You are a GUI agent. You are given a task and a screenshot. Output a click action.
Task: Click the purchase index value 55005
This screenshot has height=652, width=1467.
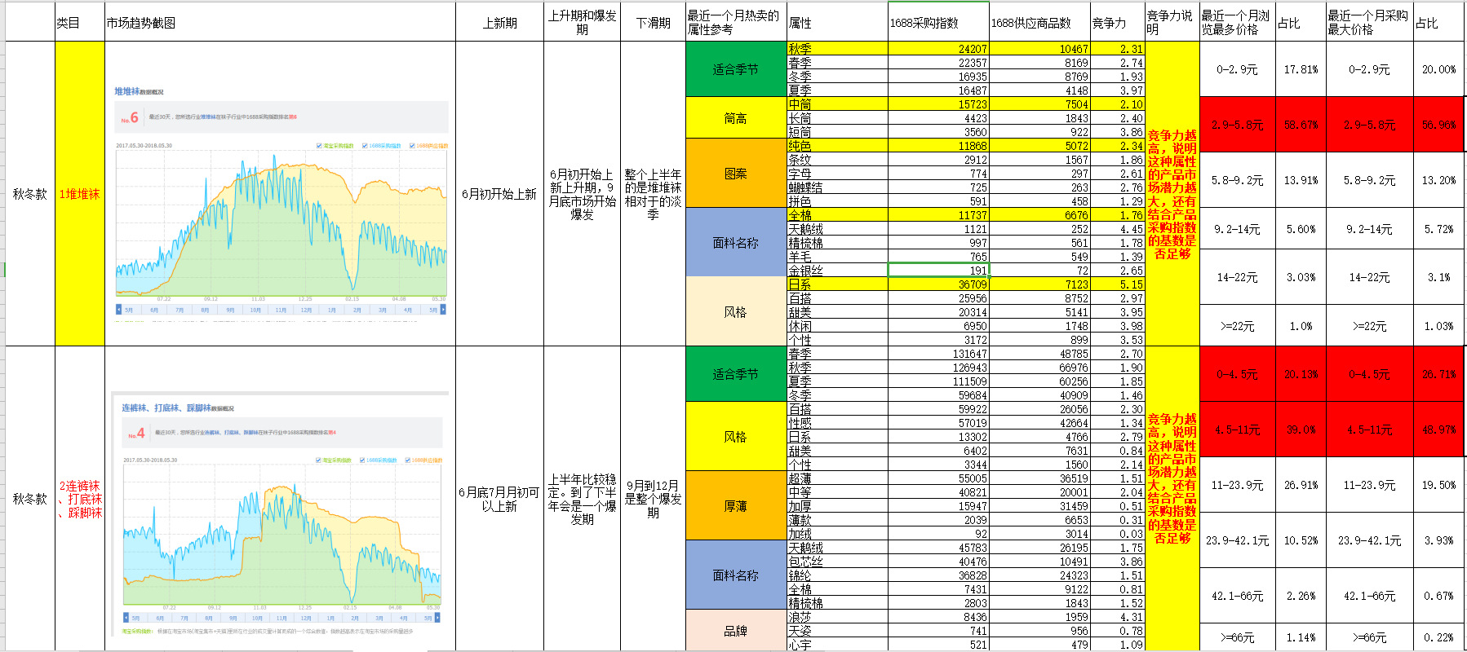(x=938, y=478)
